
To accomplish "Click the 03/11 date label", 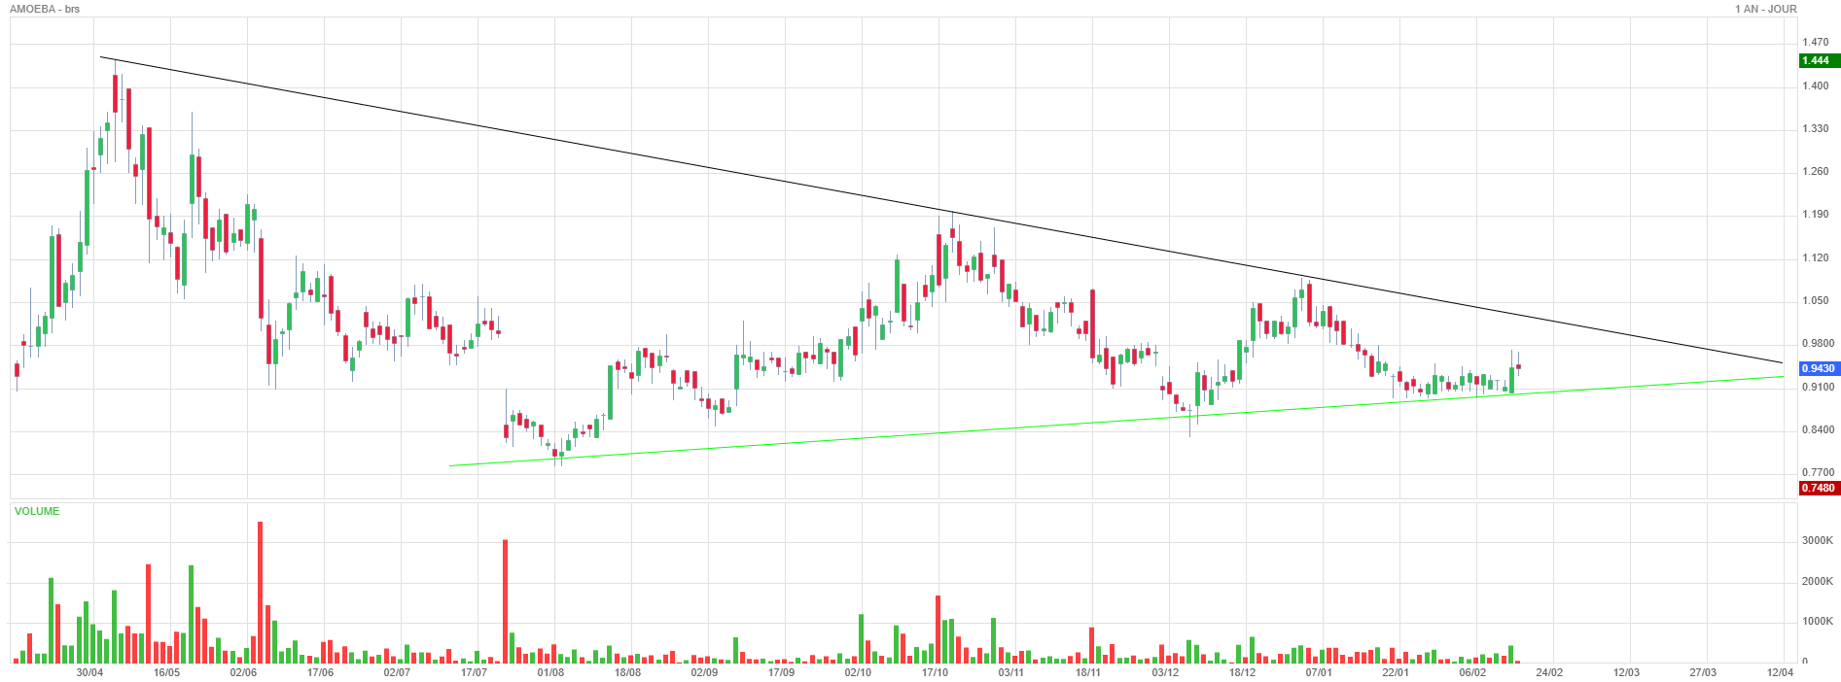I will [1011, 672].
